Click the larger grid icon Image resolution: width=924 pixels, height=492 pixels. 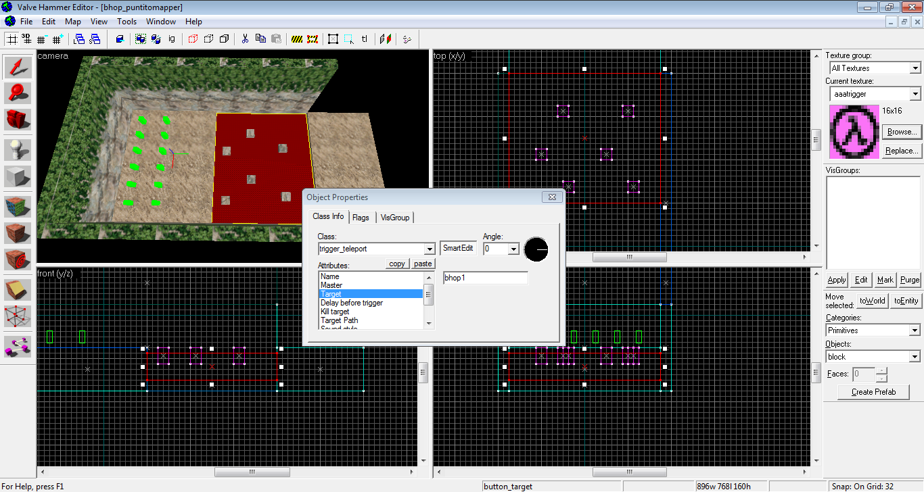[57, 39]
